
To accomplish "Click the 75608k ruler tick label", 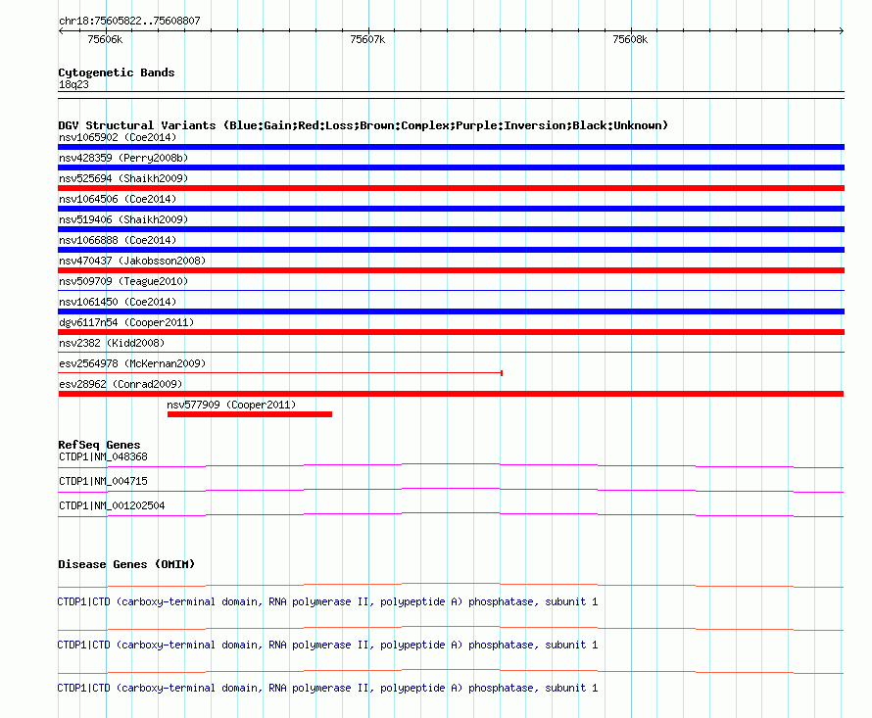I will click(x=630, y=39).
